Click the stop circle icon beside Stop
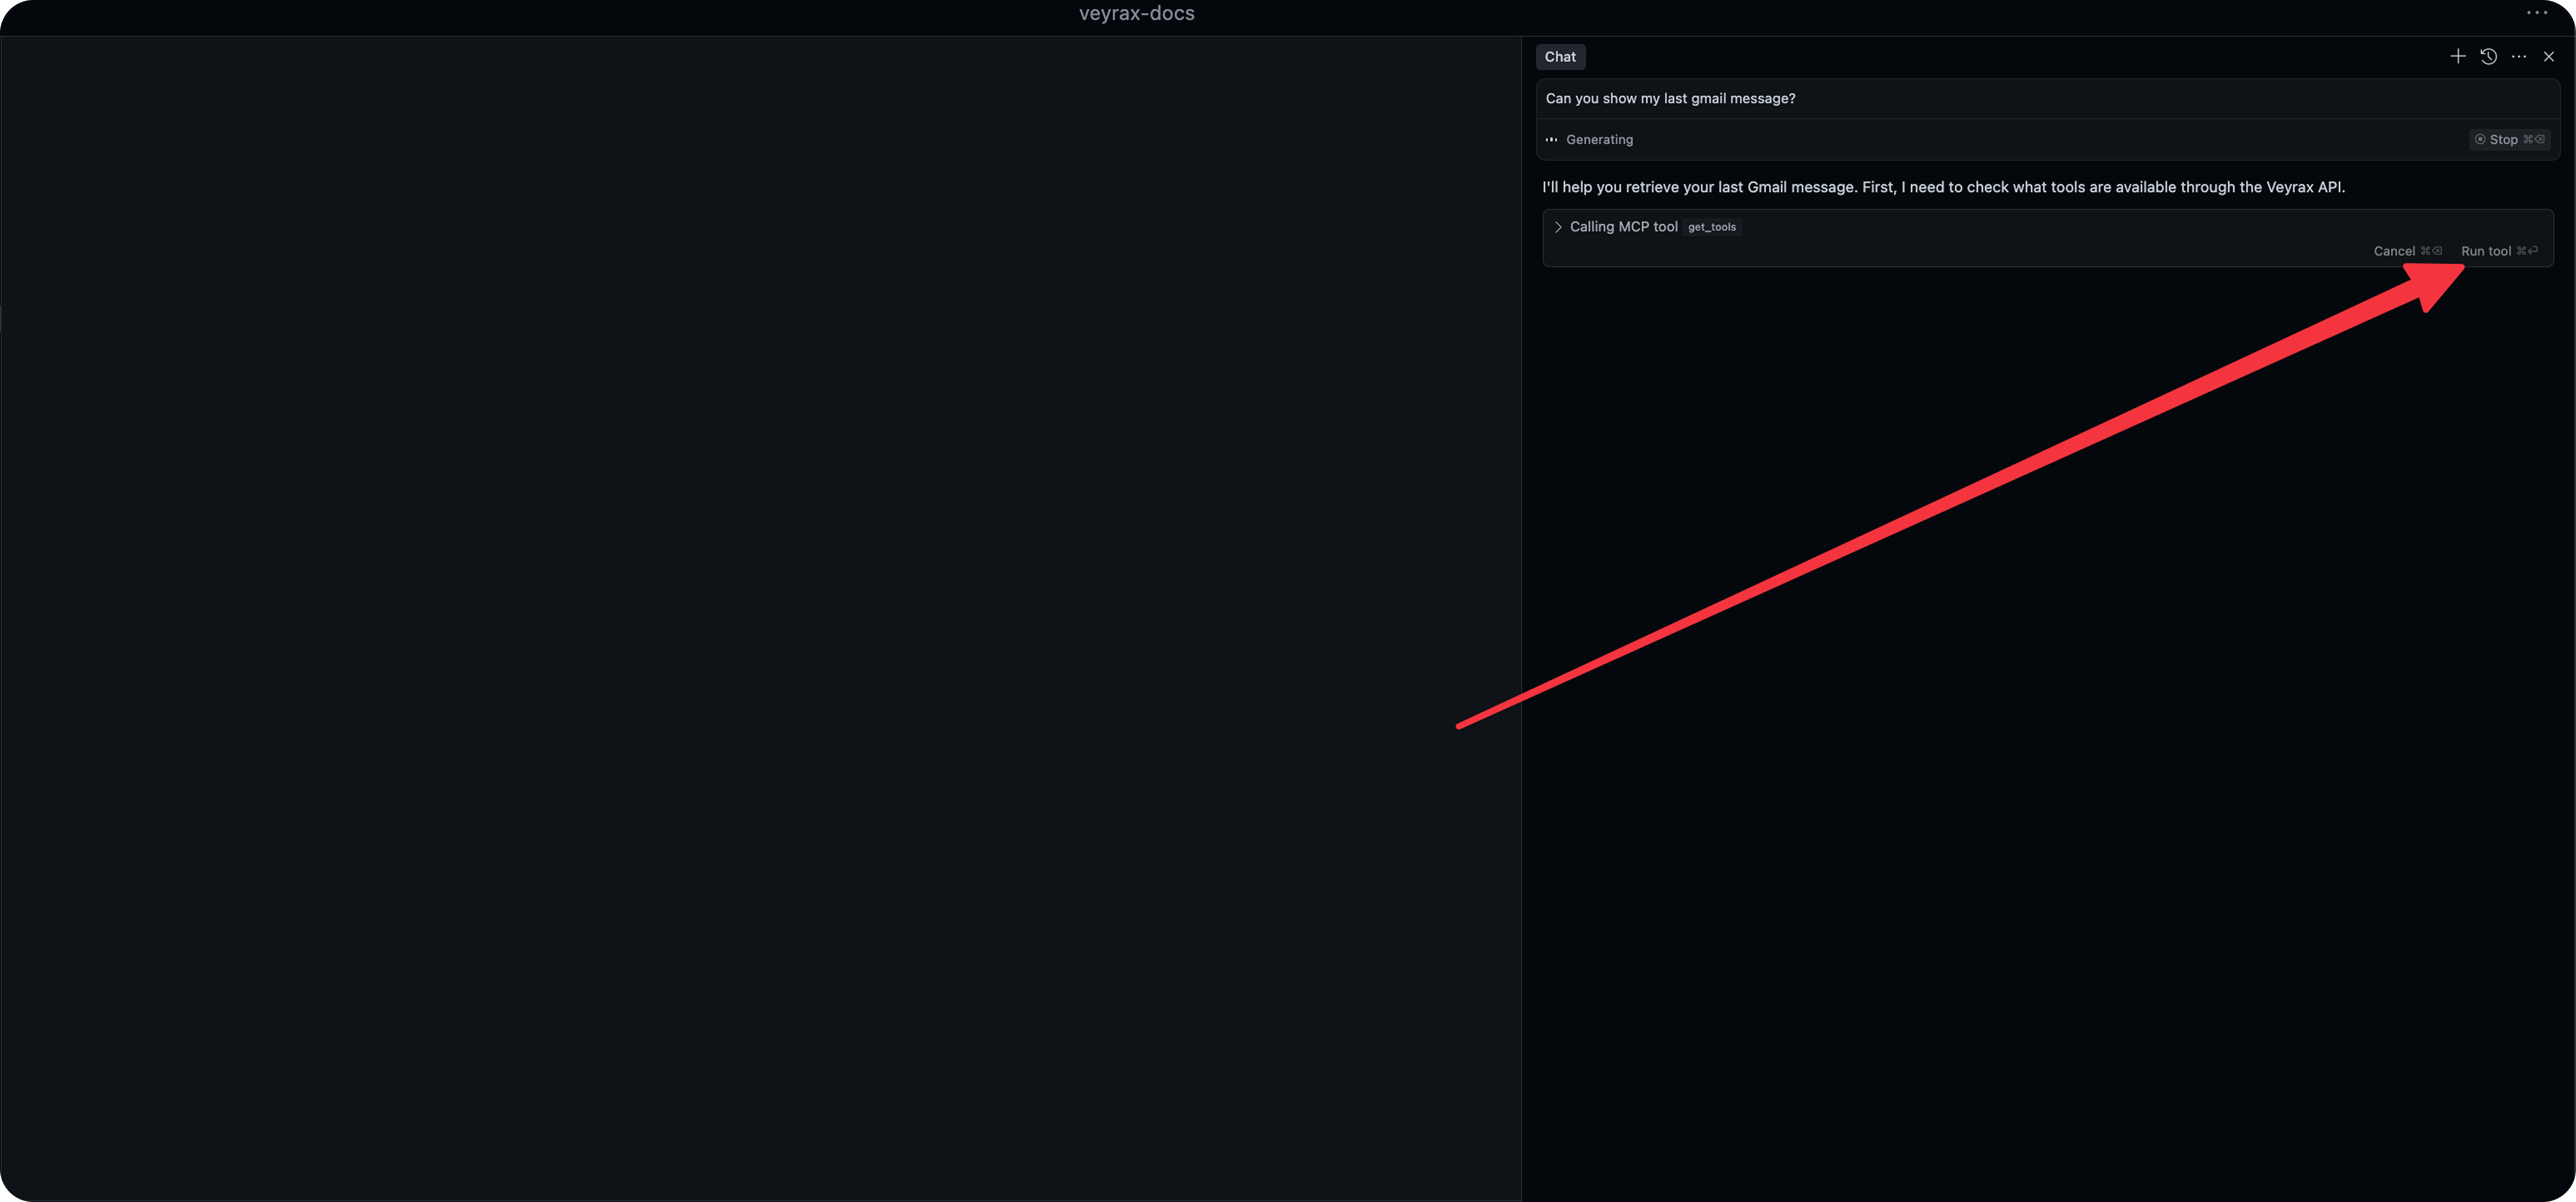 pos(2480,139)
